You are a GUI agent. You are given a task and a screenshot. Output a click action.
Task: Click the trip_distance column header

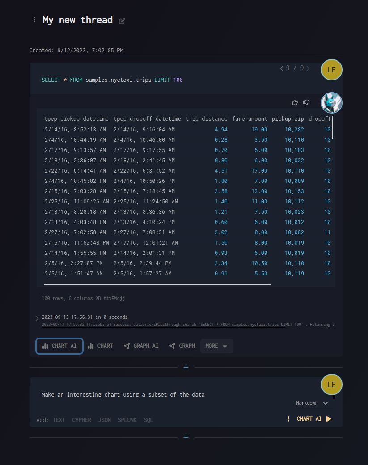pos(207,119)
